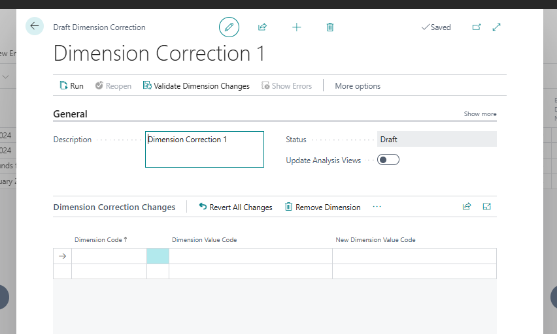
Task: Expand page to full screen icon
Action: tap(497, 27)
